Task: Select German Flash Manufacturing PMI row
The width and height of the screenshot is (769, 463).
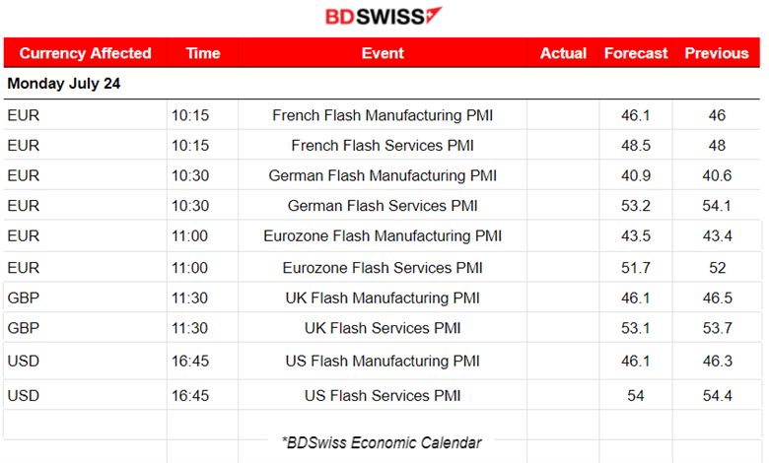Action: click(x=383, y=175)
